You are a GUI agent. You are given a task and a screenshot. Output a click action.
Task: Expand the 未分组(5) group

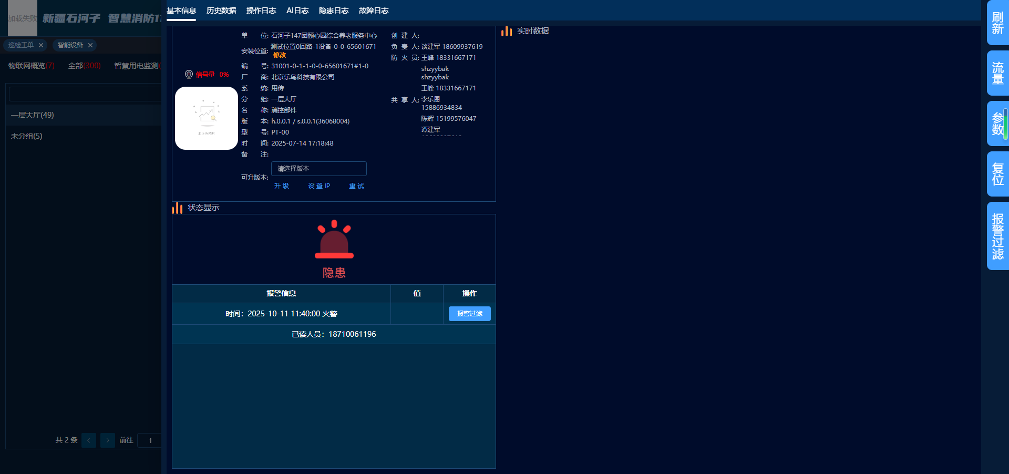tap(27, 136)
